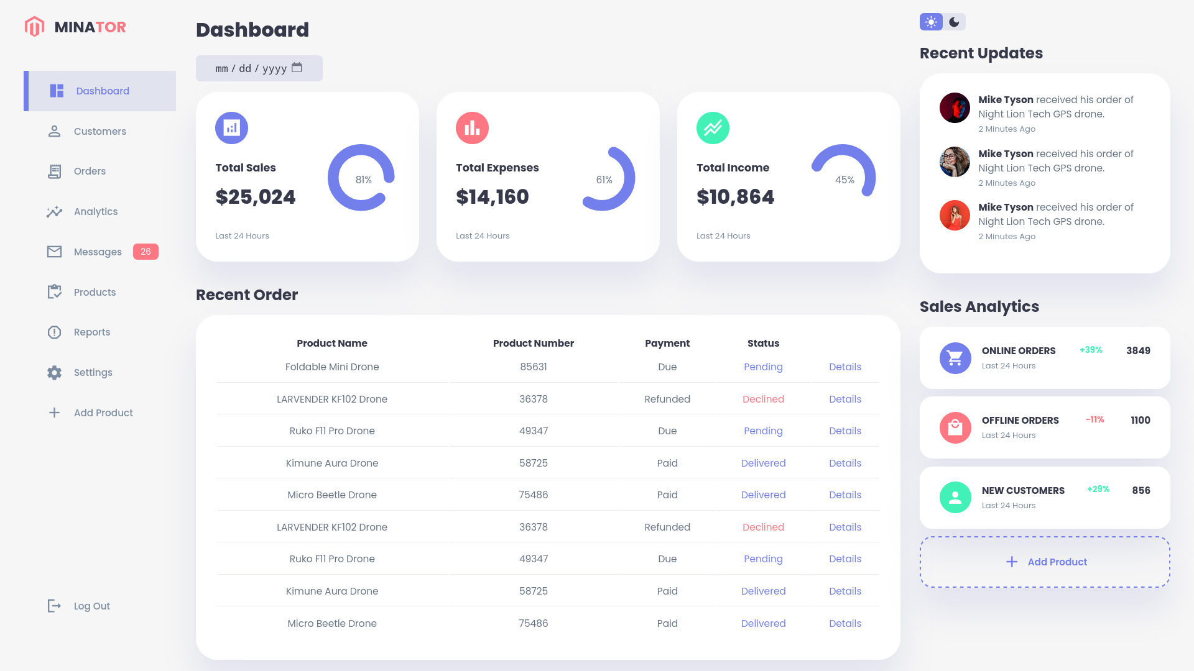Image resolution: width=1194 pixels, height=671 pixels.
Task: Click the Payment column header
Action: (x=667, y=343)
